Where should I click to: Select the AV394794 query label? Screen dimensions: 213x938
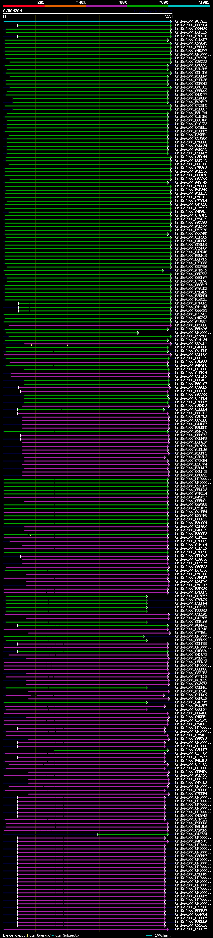coord(12,11)
